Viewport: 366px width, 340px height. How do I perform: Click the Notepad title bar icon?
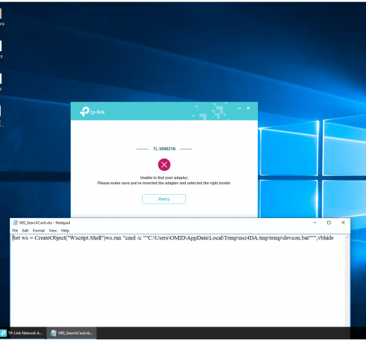[x=15, y=222]
